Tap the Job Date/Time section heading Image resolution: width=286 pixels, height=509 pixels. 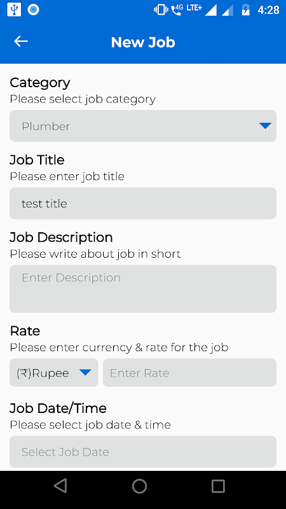click(x=58, y=408)
